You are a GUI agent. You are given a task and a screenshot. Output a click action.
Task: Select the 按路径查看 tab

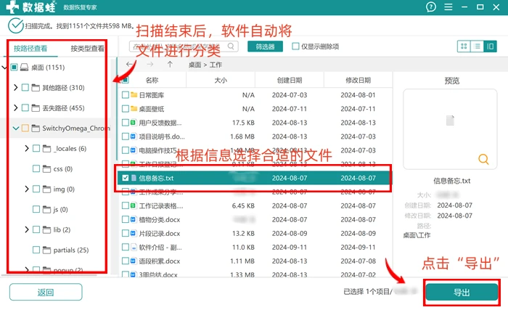pos(30,49)
